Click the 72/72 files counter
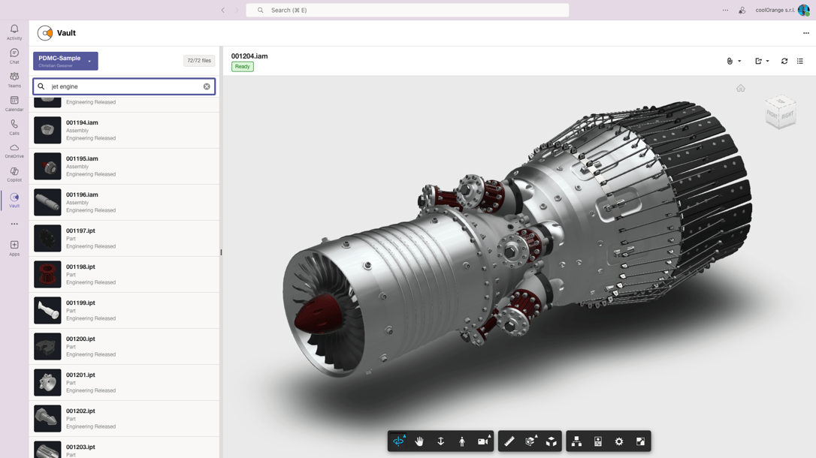Image resolution: width=816 pixels, height=458 pixels. [199, 61]
